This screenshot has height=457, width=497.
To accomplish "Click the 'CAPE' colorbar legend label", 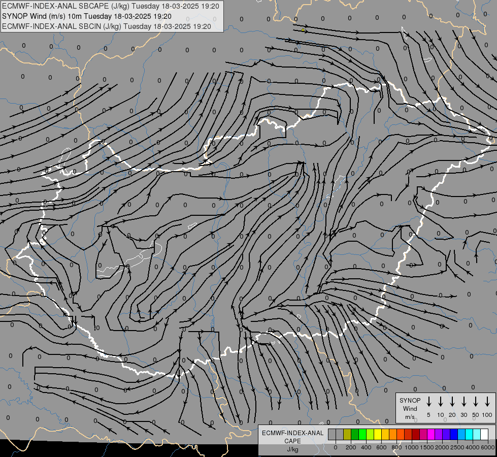I will click(x=292, y=441).
